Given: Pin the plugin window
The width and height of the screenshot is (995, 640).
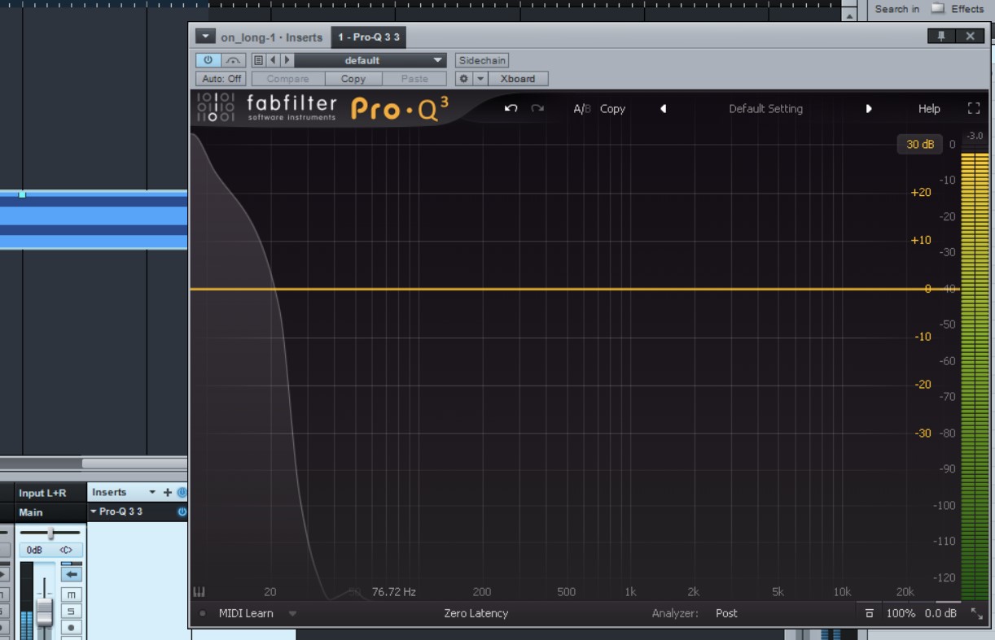Looking at the screenshot, I should click(x=941, y=36).
